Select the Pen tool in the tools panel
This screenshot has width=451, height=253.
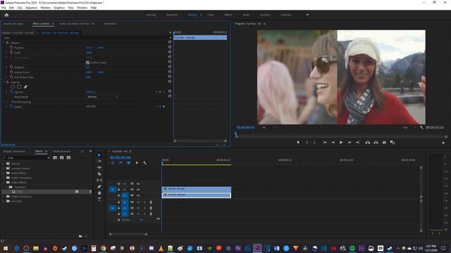[x=99, y=186]
